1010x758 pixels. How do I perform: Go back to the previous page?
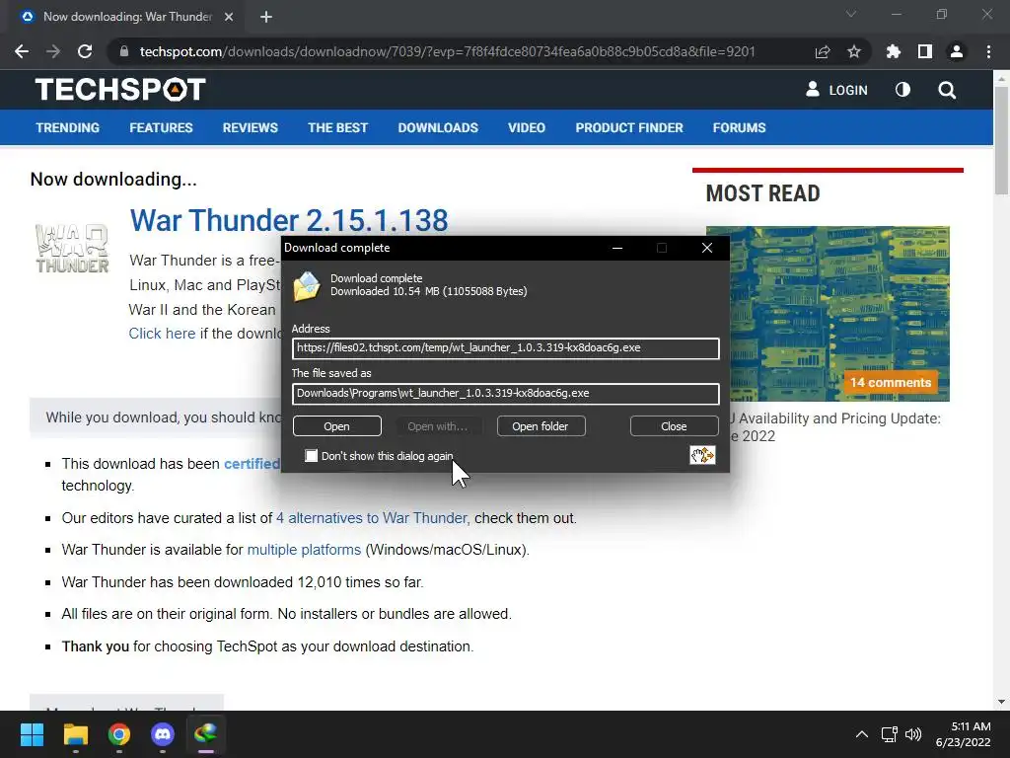coord(22,51)
